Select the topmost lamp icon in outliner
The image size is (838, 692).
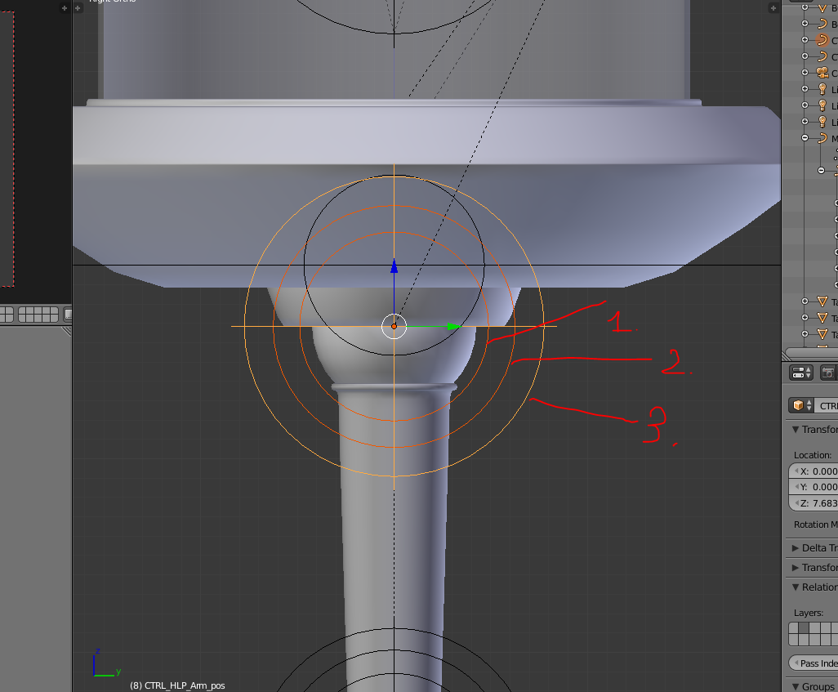click(x=822, y=89)
